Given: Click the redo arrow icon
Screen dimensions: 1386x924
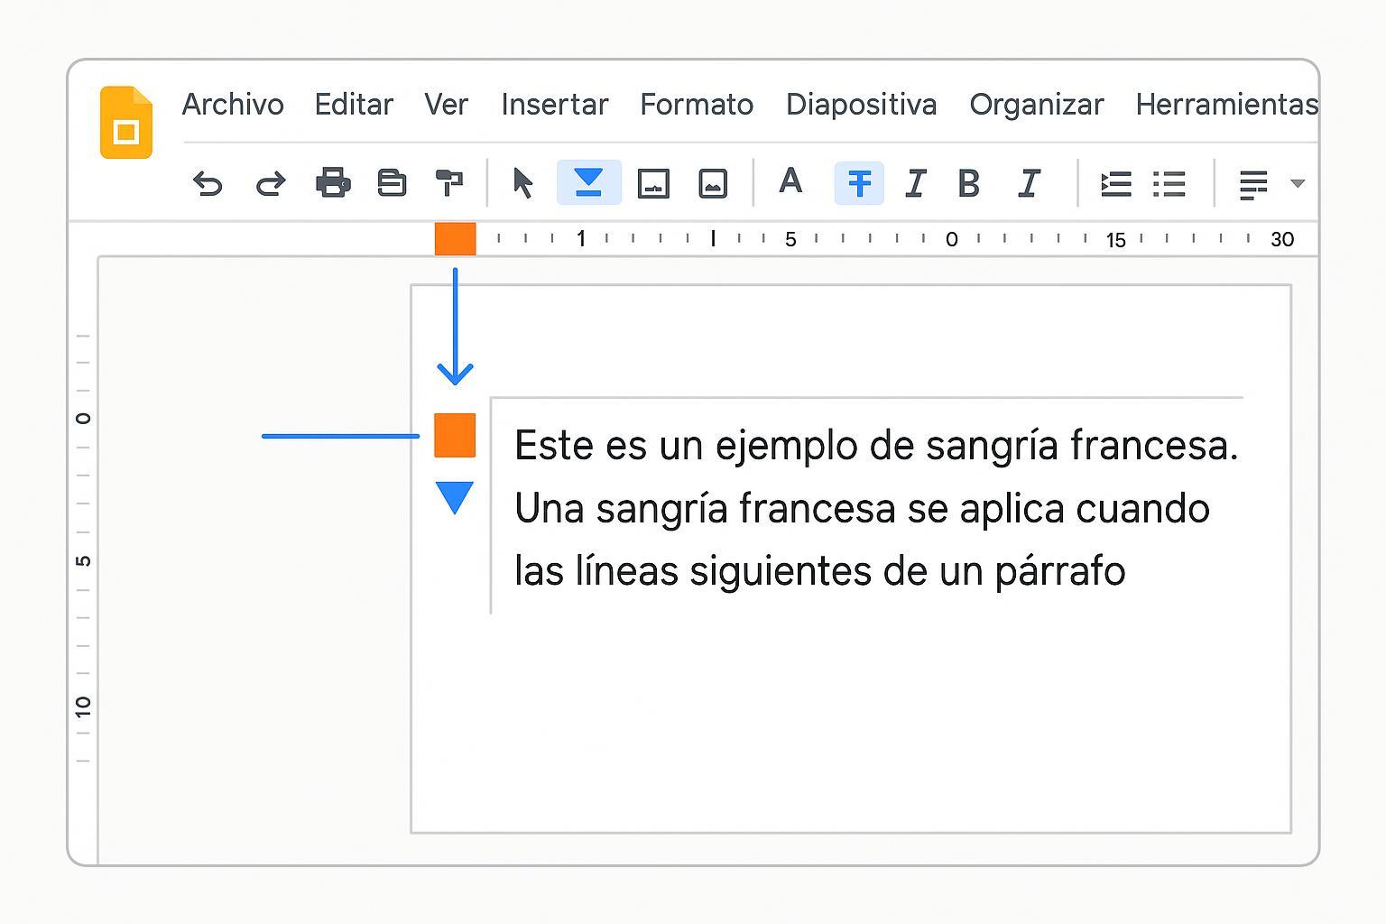Looking at the screenshot, I should (271, 183).
